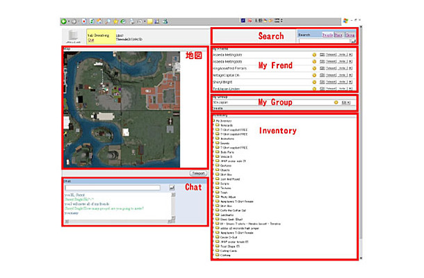
Task: Remove the group with its X icon
Action: (349, 102)
